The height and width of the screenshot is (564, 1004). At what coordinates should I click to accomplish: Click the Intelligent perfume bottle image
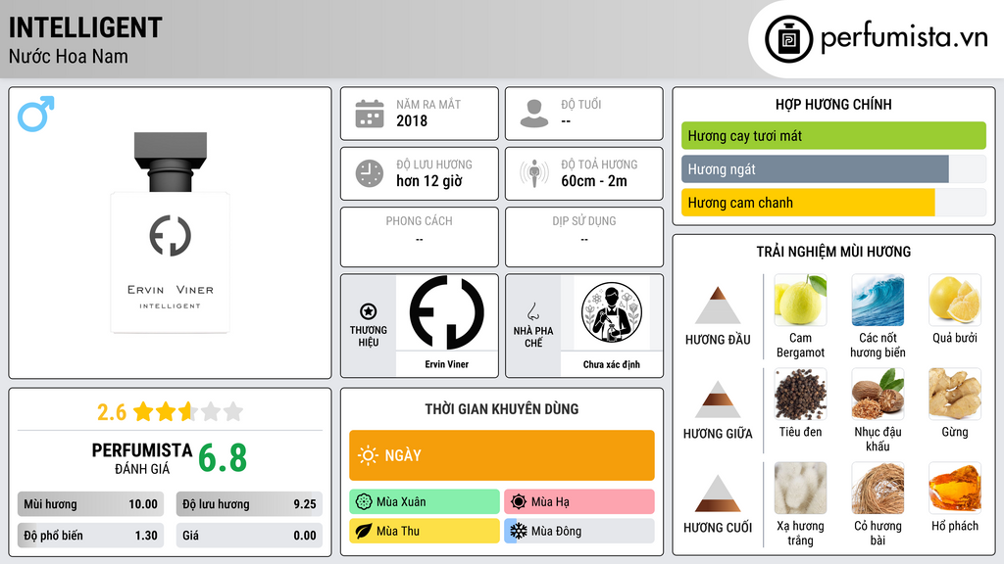(171, 233)
